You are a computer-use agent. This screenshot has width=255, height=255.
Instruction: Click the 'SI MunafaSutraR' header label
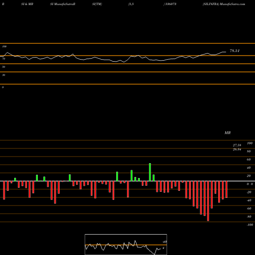click(x=63, y=4)
